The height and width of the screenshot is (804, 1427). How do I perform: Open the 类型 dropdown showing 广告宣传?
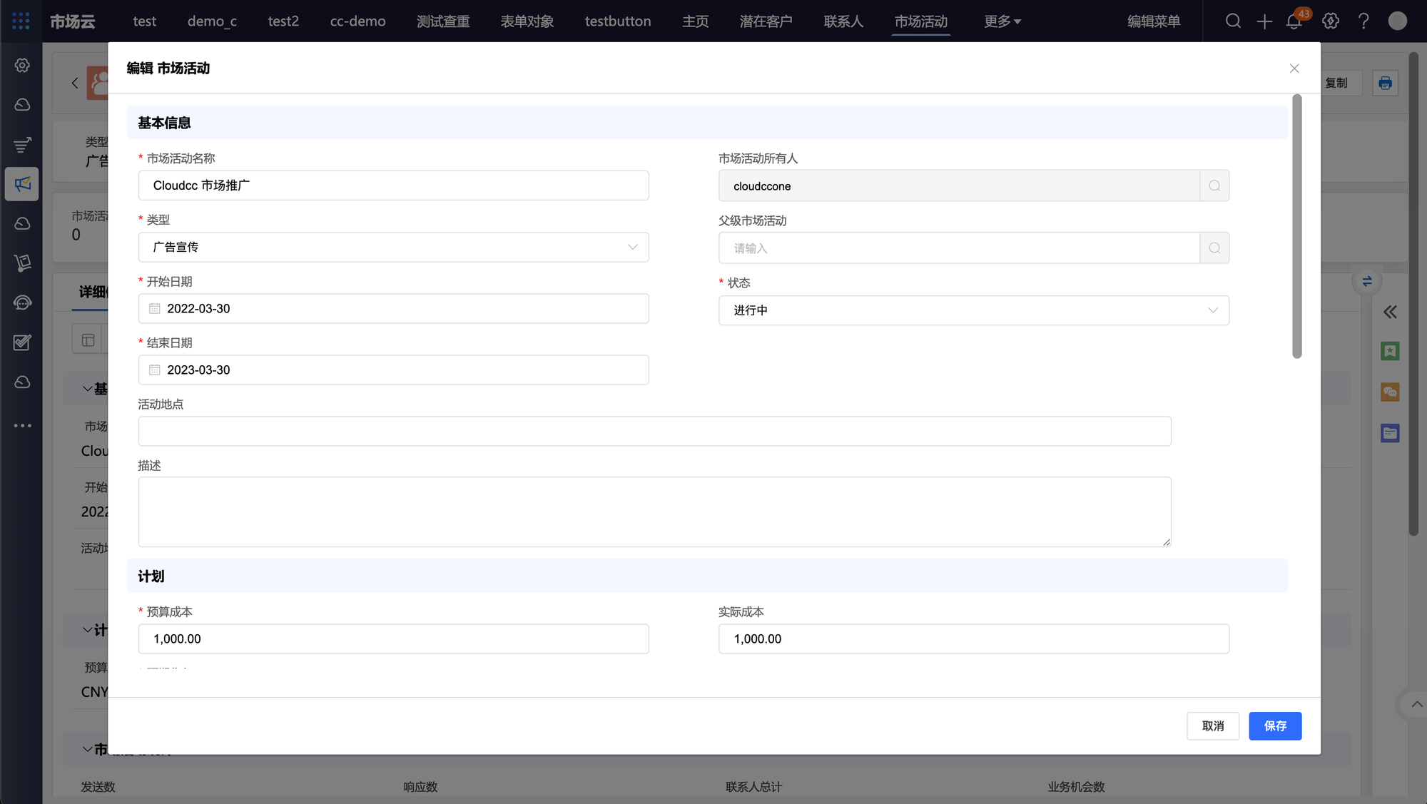(x=393, y=247)
